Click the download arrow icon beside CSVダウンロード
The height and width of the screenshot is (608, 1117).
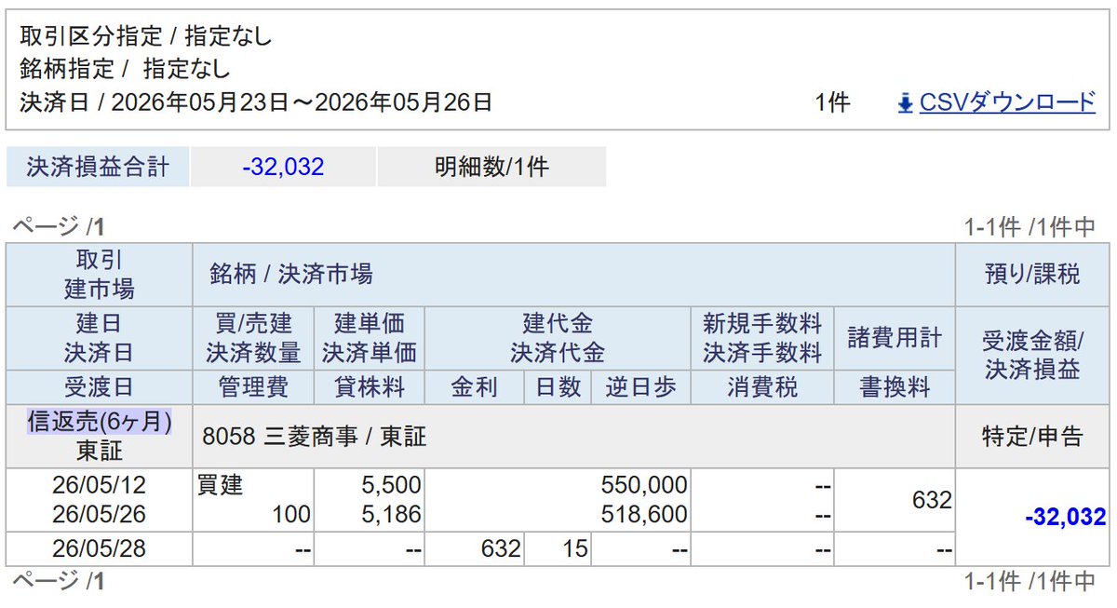(x=905, y=102)
